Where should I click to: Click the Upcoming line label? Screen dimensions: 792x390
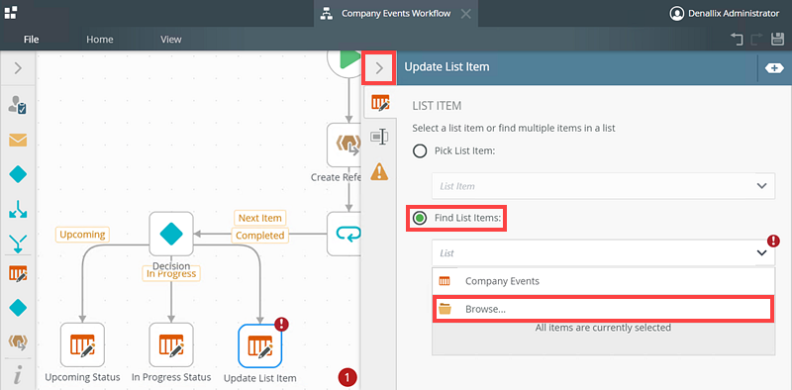coord(82,235)
